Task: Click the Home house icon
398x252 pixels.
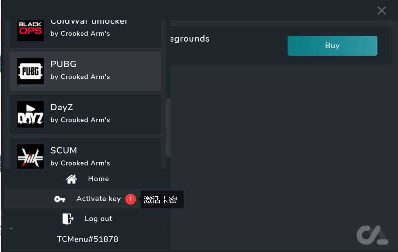Action: tap(72, 179)
